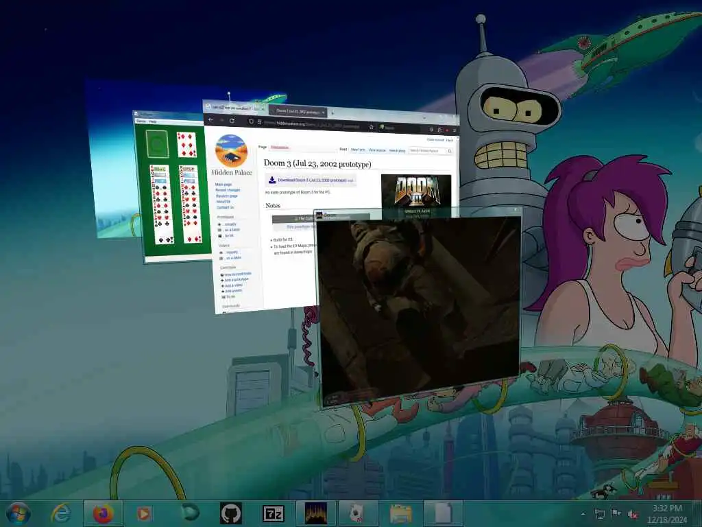
Task: Click the download arrow icon beside the link
Action: [x=271, y=180]
